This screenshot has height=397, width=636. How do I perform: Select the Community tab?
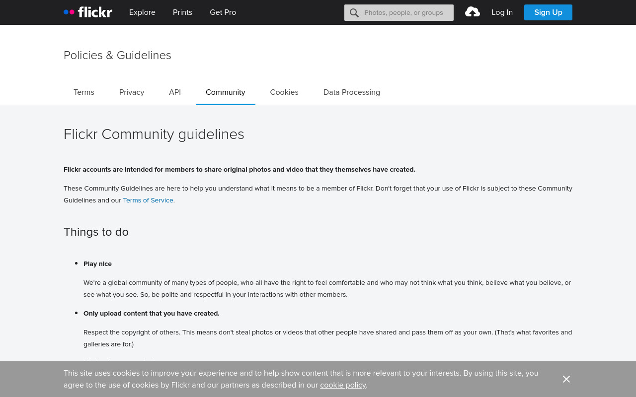tap(226, 92)
